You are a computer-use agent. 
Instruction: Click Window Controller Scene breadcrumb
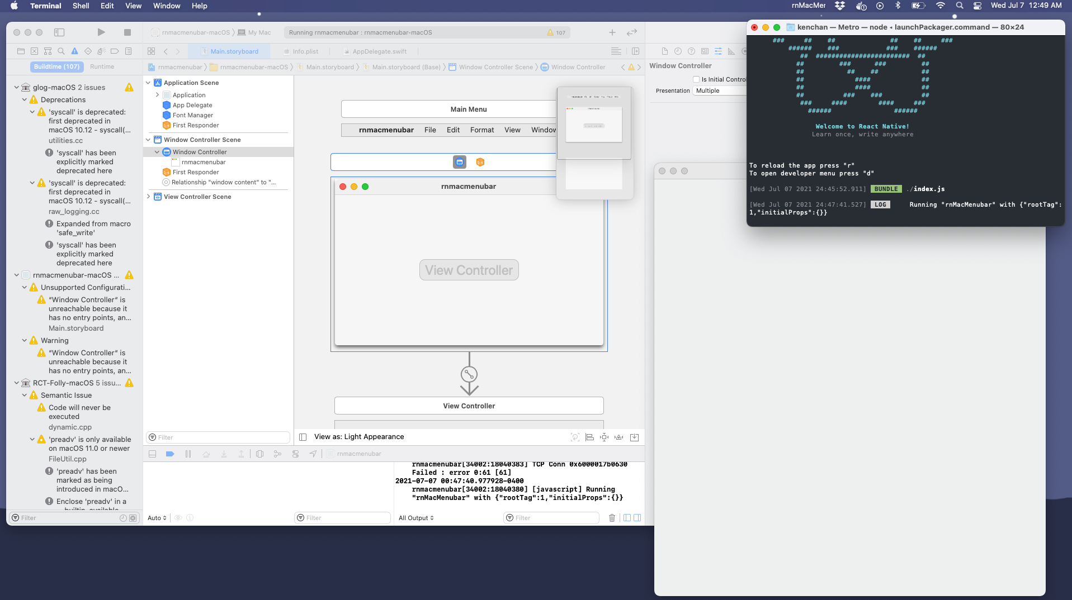click(490, 67)
